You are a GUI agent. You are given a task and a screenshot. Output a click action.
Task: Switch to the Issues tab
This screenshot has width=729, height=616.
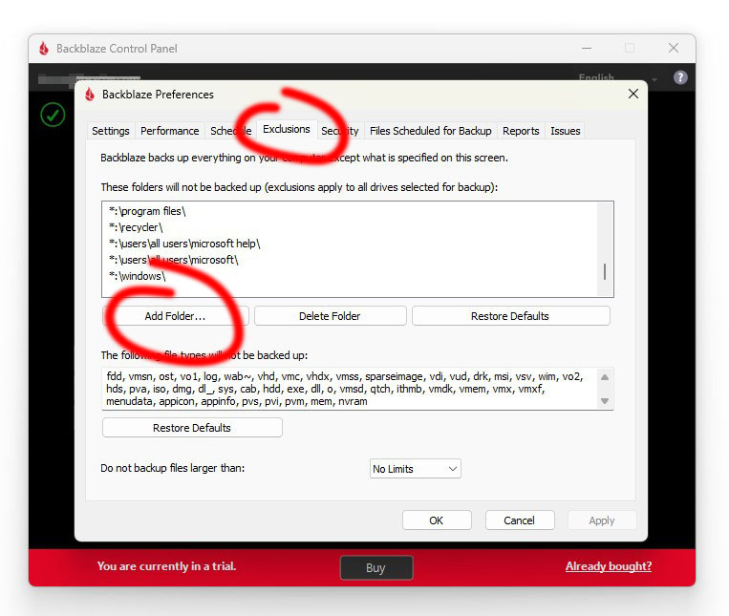click(x=565, y=131)
